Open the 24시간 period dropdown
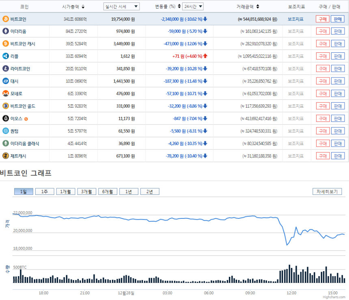This screenshot has width=349, height=300. [x=193, y=6]
